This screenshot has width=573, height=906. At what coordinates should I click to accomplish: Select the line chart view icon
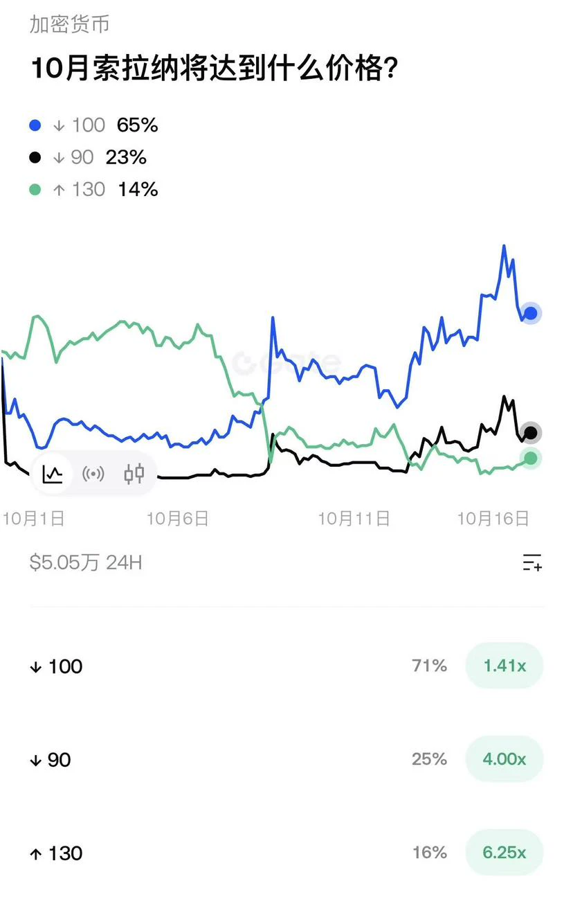pyautogui.click(x=53, y=474)
